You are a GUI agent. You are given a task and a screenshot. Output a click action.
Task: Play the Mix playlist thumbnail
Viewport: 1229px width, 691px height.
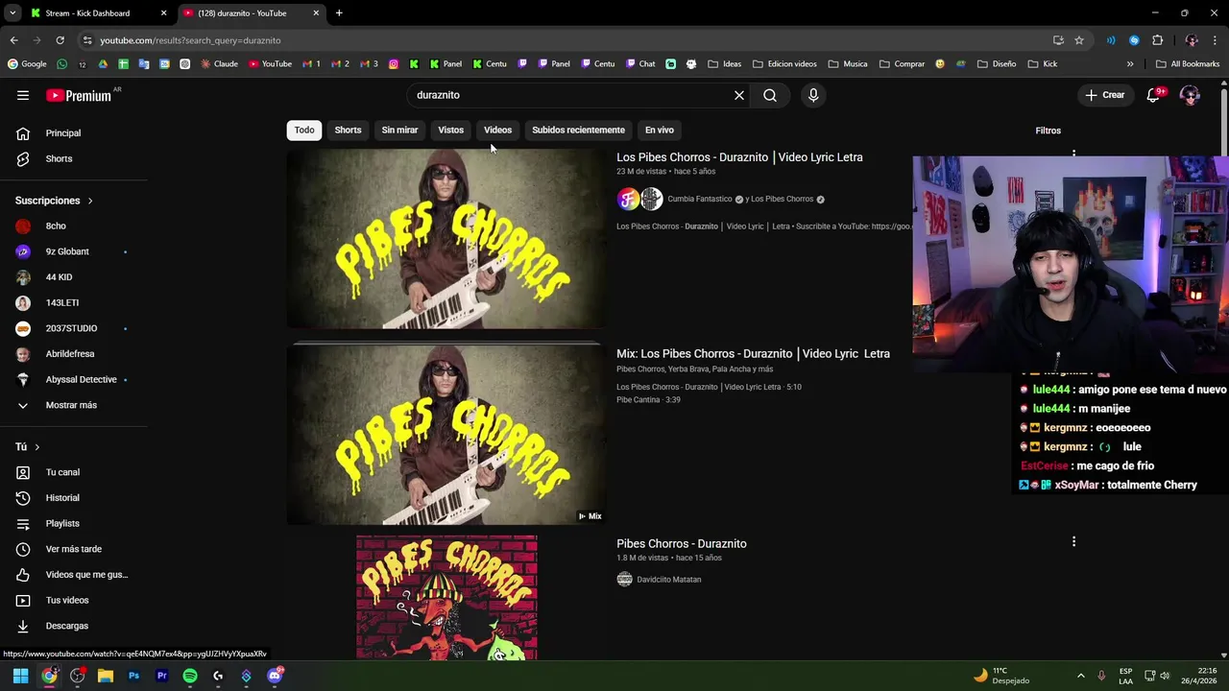point(446,435)
